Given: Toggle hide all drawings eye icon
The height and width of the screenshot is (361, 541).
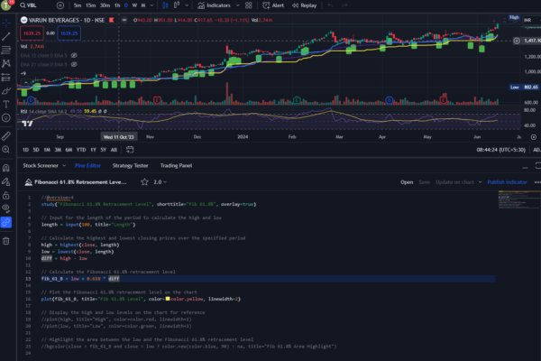Looking at the screenshot, I should [x=6, y=208].
